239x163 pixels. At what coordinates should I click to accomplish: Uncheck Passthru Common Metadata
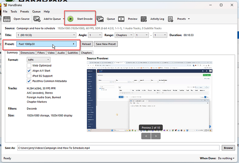coord(29,81)
